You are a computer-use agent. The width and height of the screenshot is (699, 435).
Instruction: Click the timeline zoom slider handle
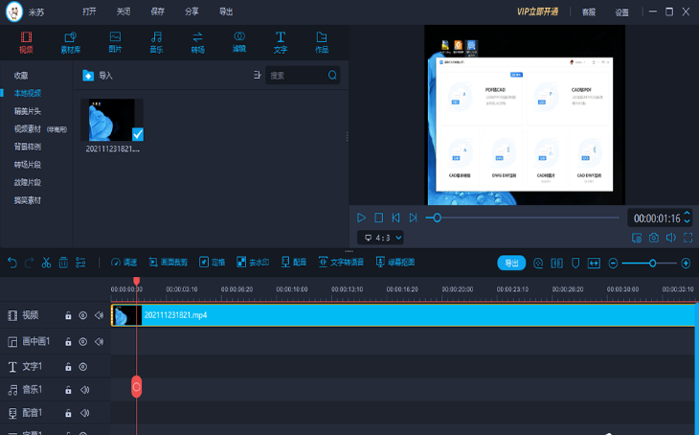(x=653, y=263)
